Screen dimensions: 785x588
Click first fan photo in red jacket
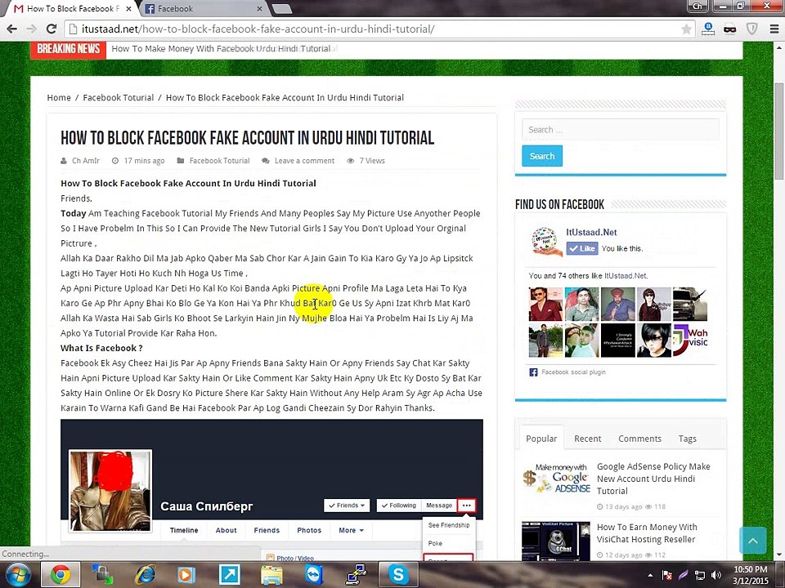coord(545,304)
